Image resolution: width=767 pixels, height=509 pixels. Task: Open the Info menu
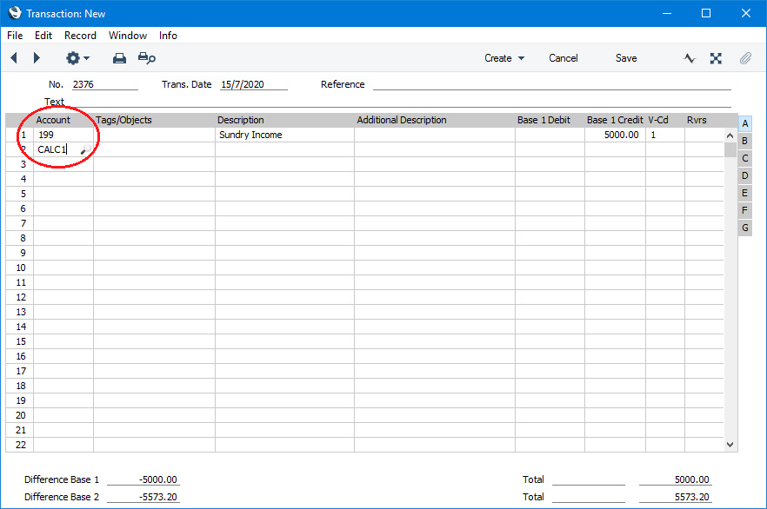[168, 36]
